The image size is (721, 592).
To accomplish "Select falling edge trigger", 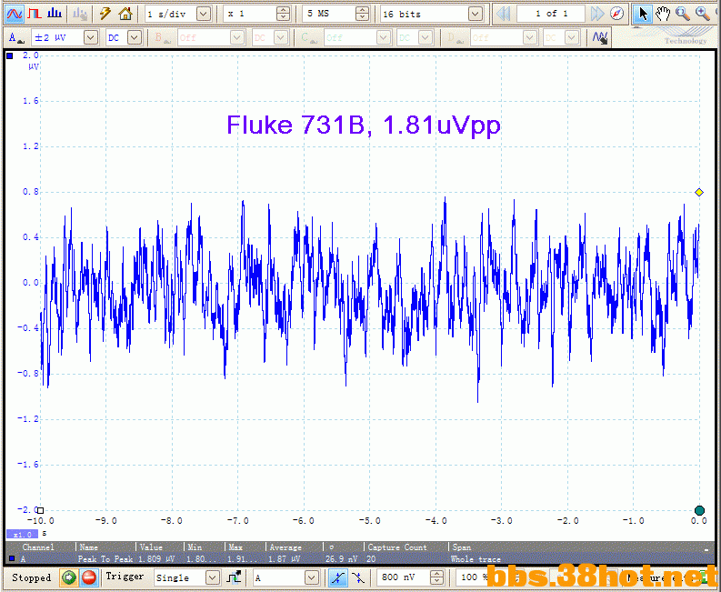I will 357,577.
